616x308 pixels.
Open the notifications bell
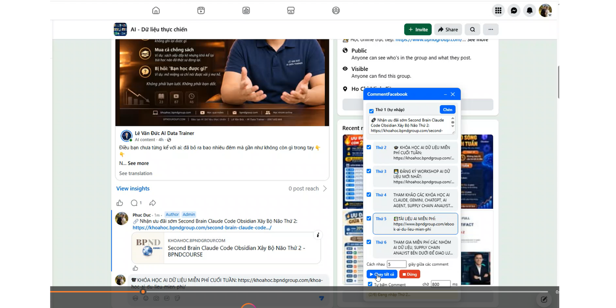[530, 10]
